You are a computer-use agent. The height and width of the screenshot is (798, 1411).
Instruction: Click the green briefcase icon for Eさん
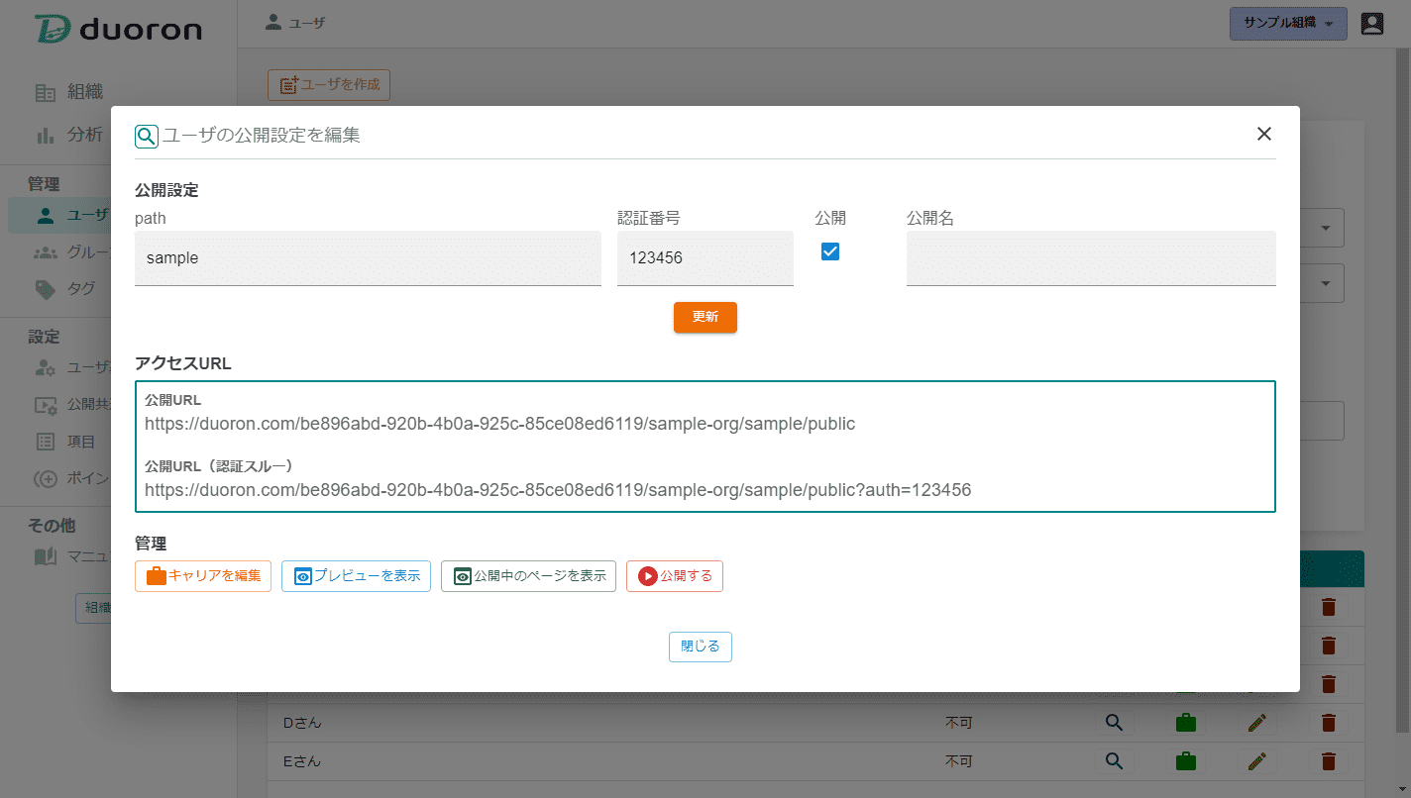pyautogui.click(x=1186, y=761)
